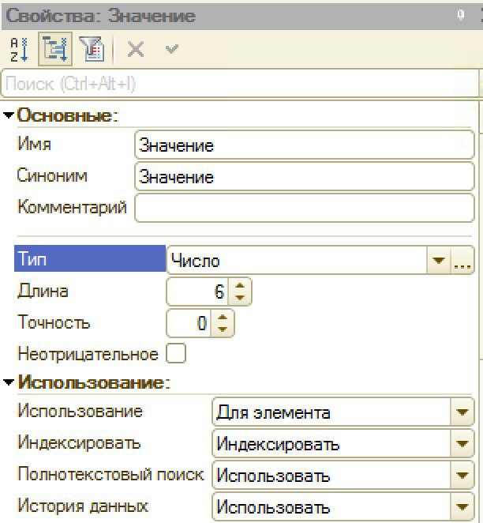Click the cancel X icon in toolbar
Image resolution: width=483 pixels, height=523 pixels.
tap(136, 50)
